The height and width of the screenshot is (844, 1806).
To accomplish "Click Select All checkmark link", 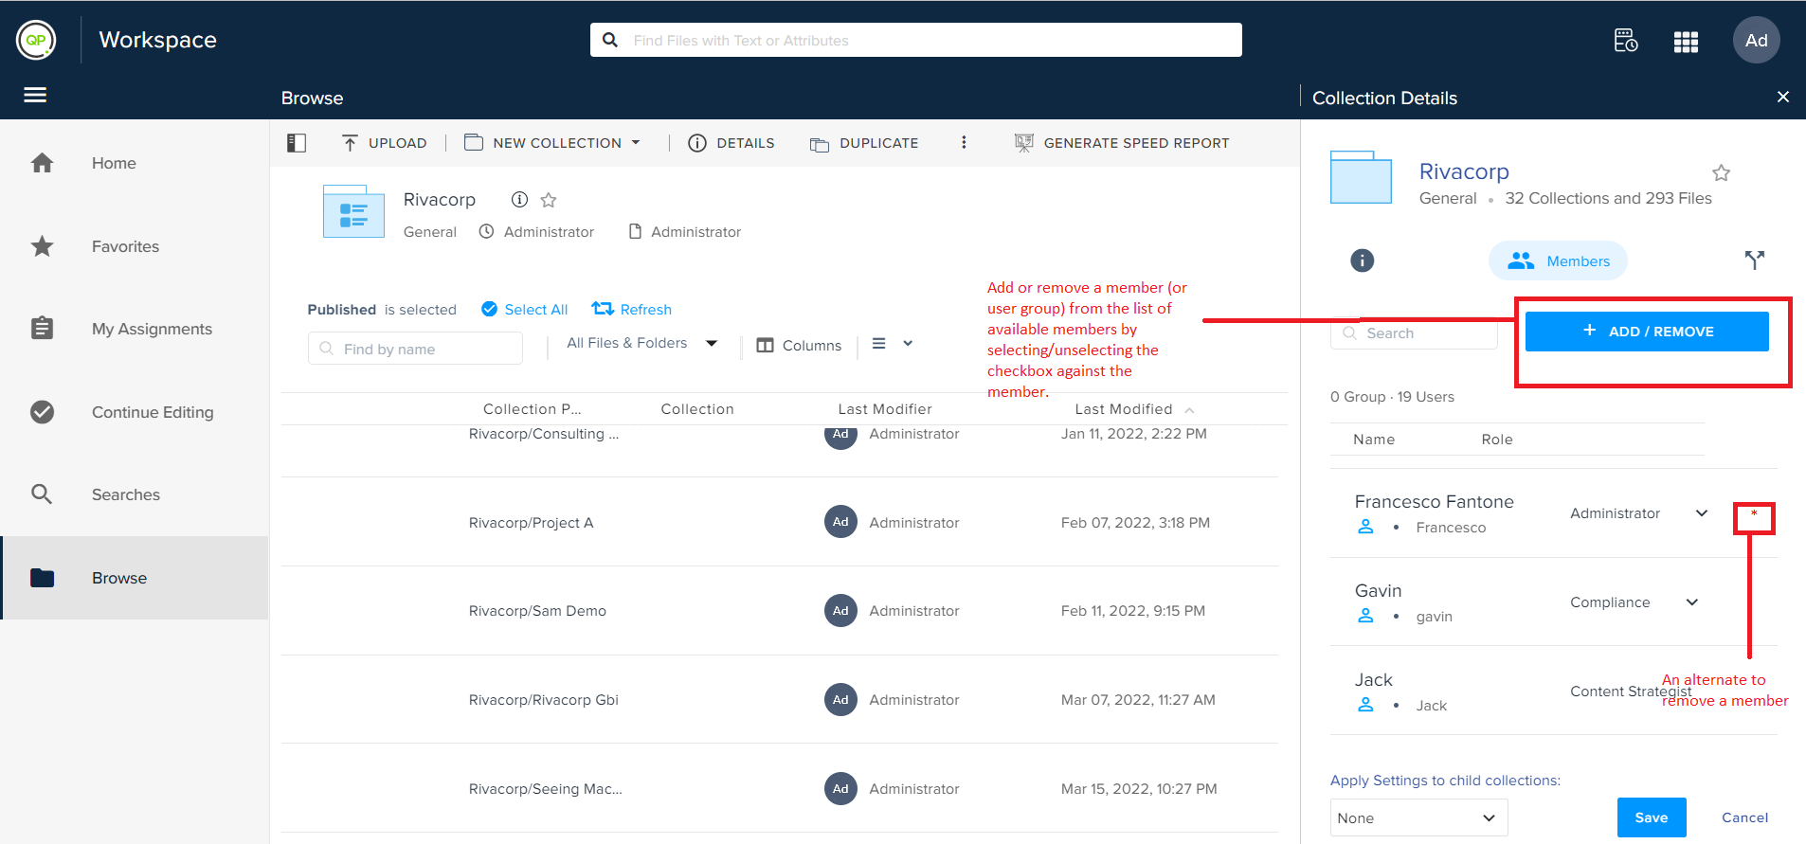I will click(x=524, y=309).
